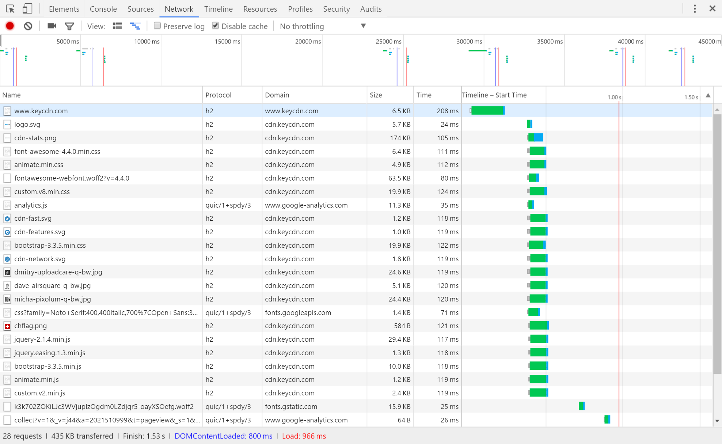Click the www.keycdn.com waterfall bar

pos(487,111)
